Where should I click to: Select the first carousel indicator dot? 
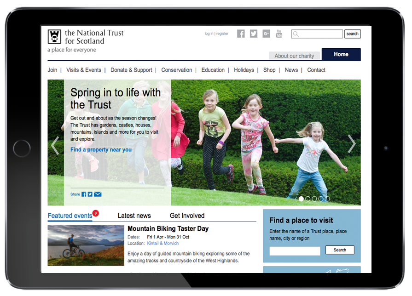pos(302,199)
